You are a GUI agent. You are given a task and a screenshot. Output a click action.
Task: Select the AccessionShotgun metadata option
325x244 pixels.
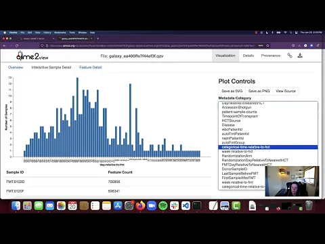coord(268,107)
